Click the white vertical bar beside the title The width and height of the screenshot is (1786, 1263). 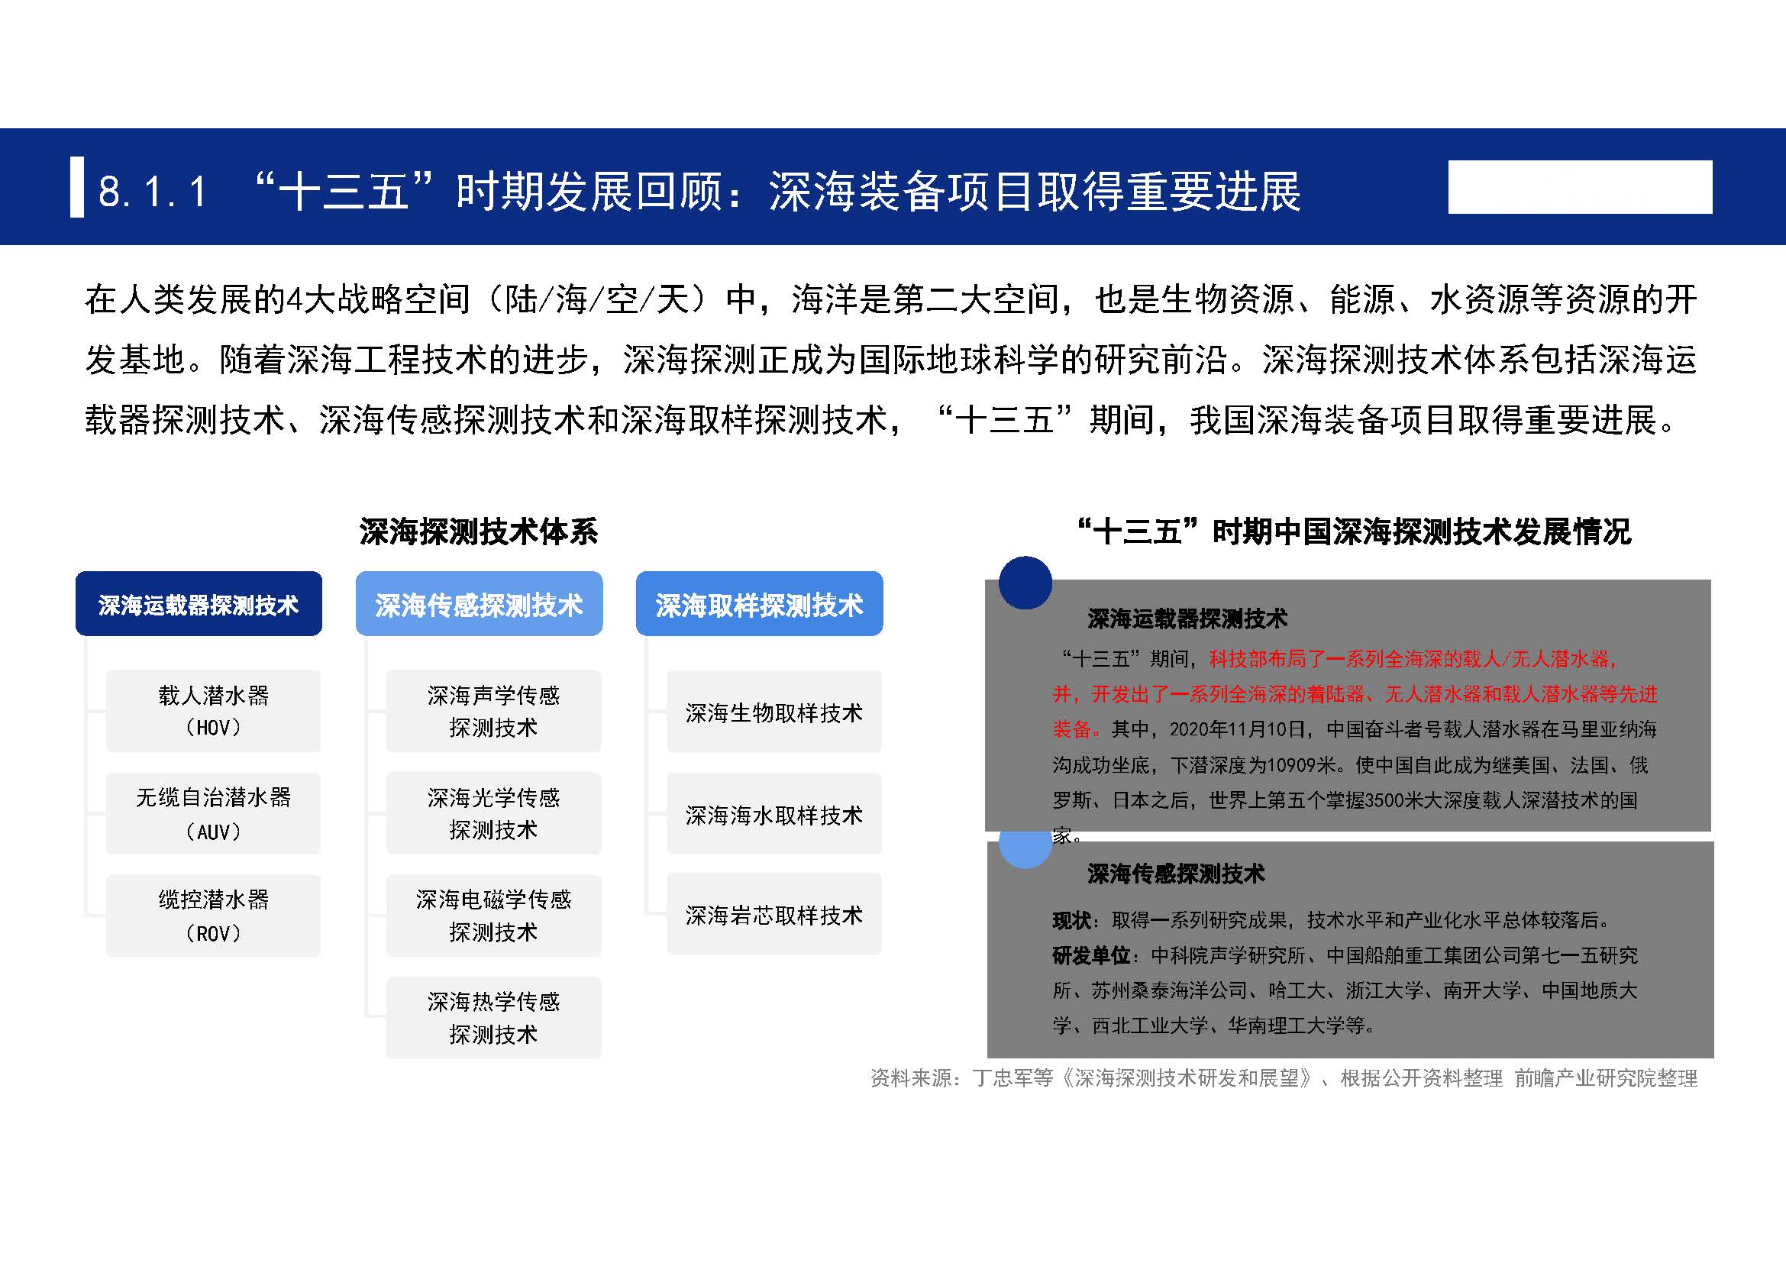click(77, 187)
